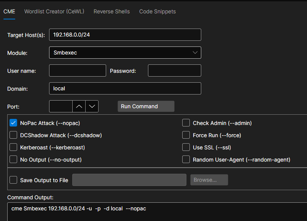Enable the Check Admin option
Viewport: 307px width, 221px height.
coord(186,123)
